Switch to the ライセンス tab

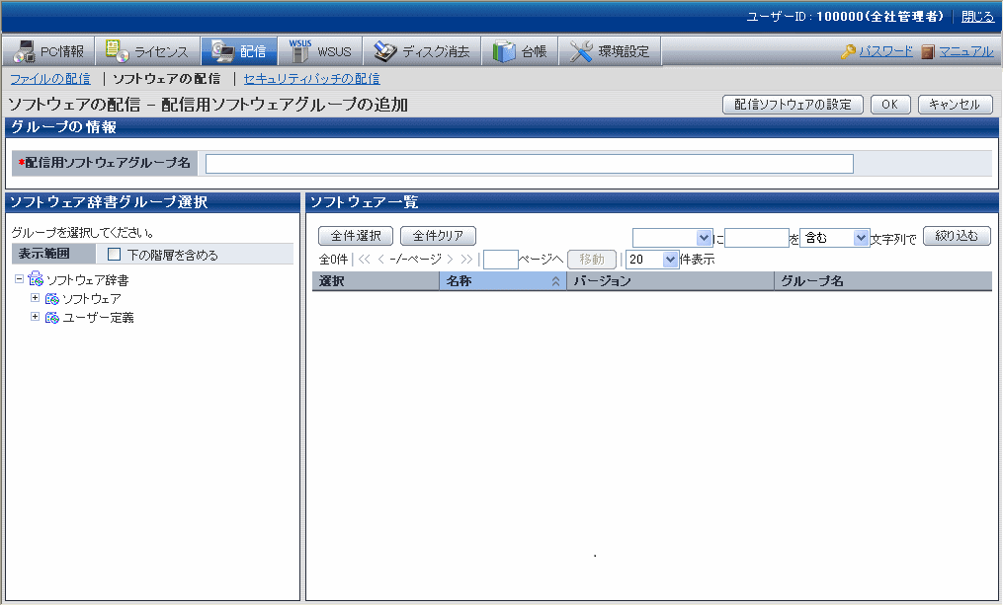pos(148,51)
